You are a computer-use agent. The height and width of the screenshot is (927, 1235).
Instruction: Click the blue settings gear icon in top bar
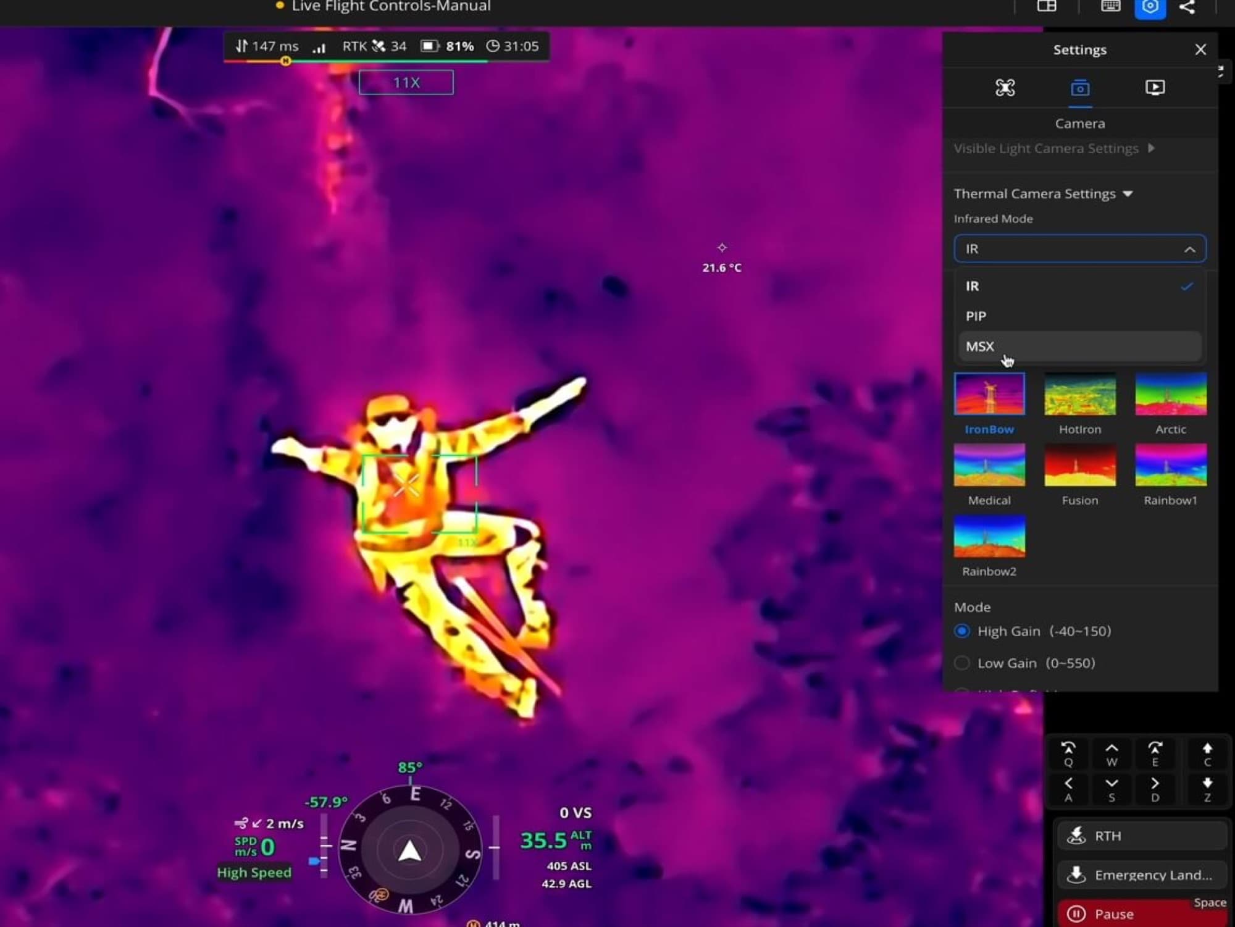pos(1150,7)
